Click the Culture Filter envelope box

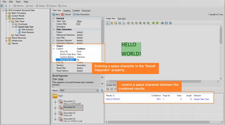coord(78,24)
